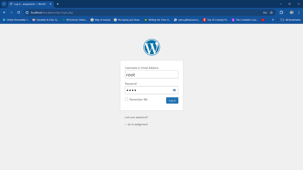Follow the Go to assignment link
Image resolution: width=303 pixels, height=170 pixels.
pos(136,124)
